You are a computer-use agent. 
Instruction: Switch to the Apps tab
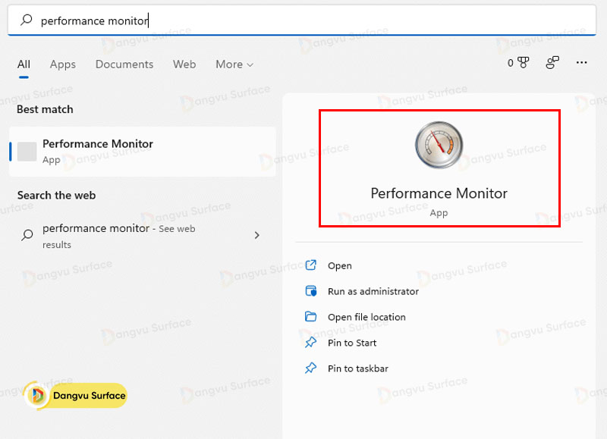click(63, 64)
